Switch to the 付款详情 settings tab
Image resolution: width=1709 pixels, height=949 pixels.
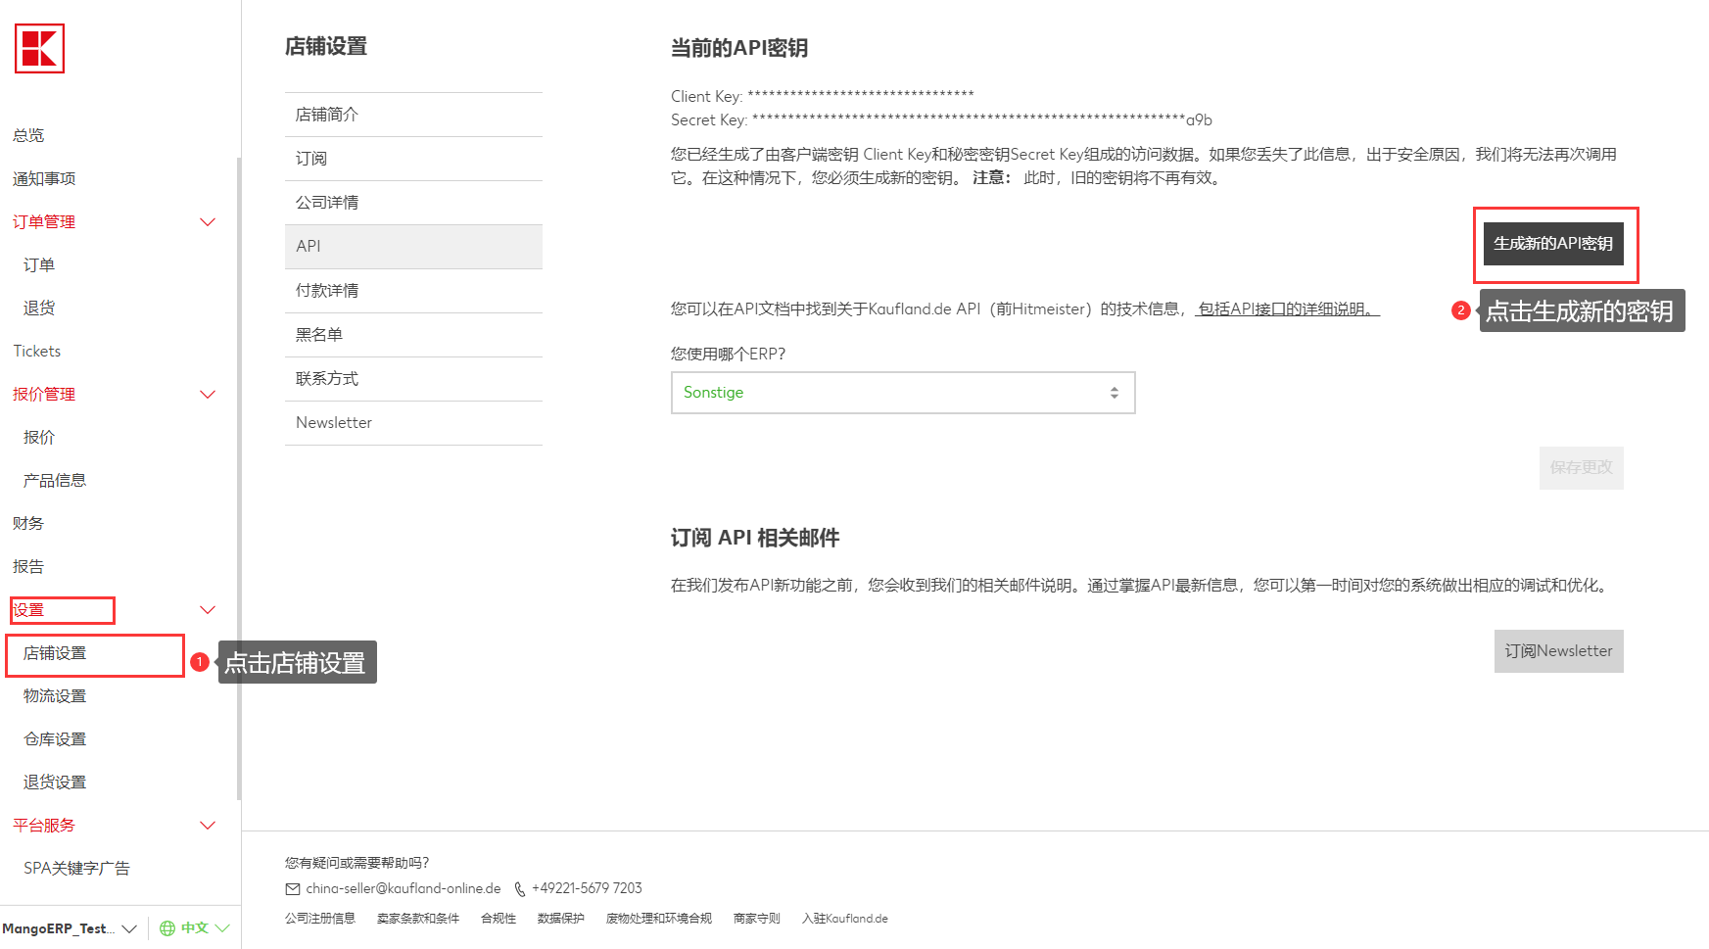pyautogui.click(x=413, y=291)
